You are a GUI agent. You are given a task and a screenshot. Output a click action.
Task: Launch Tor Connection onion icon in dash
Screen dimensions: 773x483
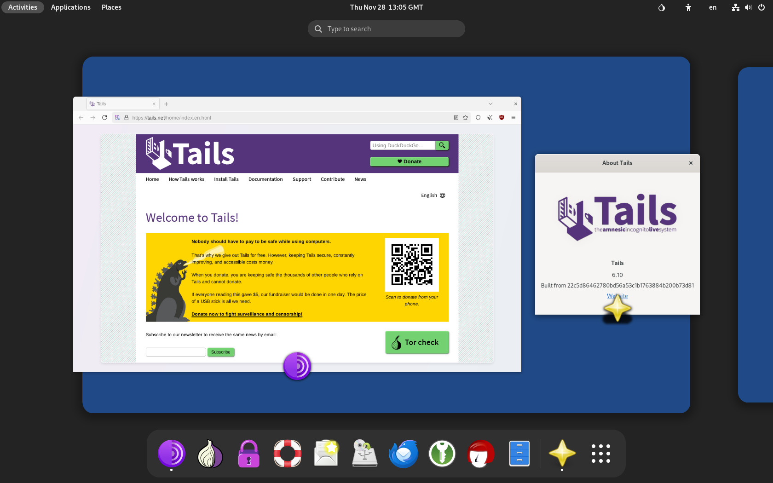click(x=210, y=454)
